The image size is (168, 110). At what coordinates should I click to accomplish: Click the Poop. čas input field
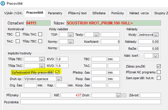(x=99, y=79)
